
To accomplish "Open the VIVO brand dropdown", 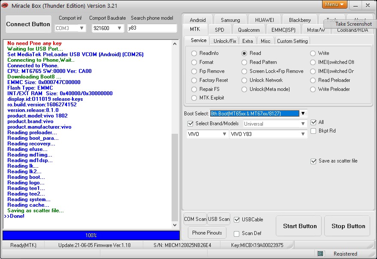I will (207, 134).
